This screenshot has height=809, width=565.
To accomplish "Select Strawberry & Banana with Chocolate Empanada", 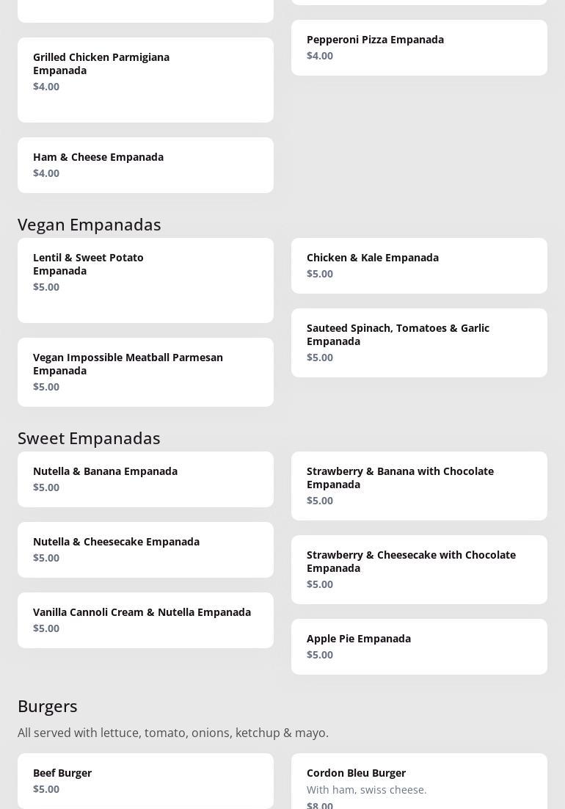I will (x=419, y=486).
